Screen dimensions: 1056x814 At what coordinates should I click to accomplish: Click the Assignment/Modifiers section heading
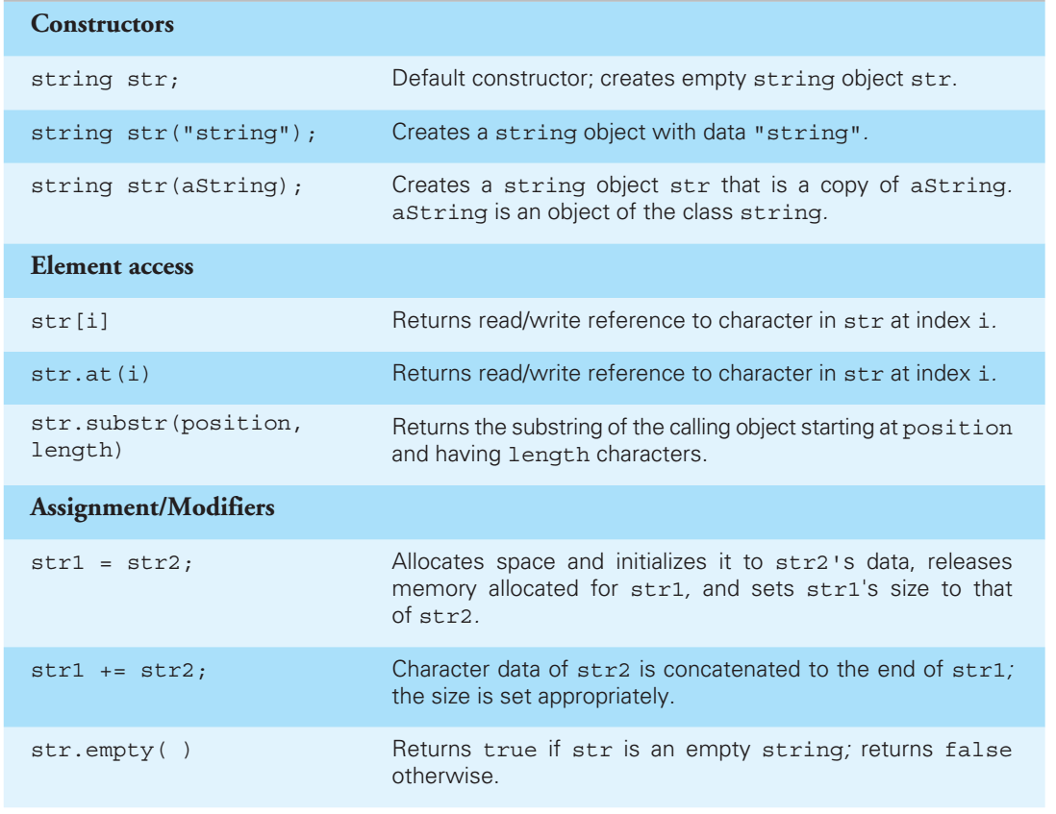point(152,507)
